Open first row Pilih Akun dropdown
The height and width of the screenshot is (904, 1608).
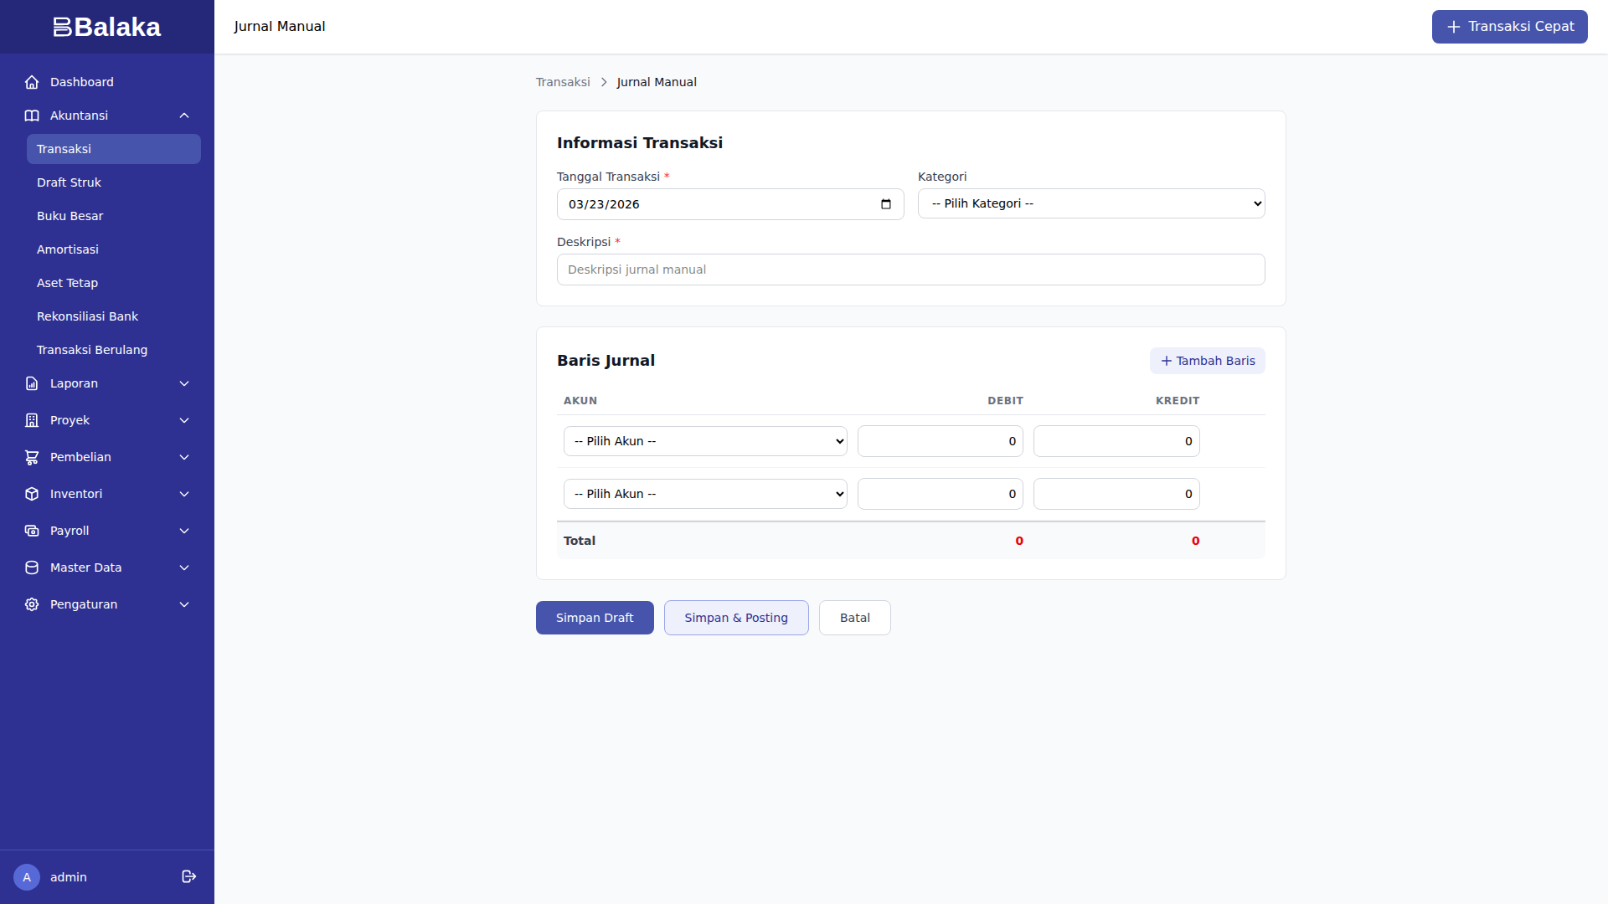[x=704, y=441]
